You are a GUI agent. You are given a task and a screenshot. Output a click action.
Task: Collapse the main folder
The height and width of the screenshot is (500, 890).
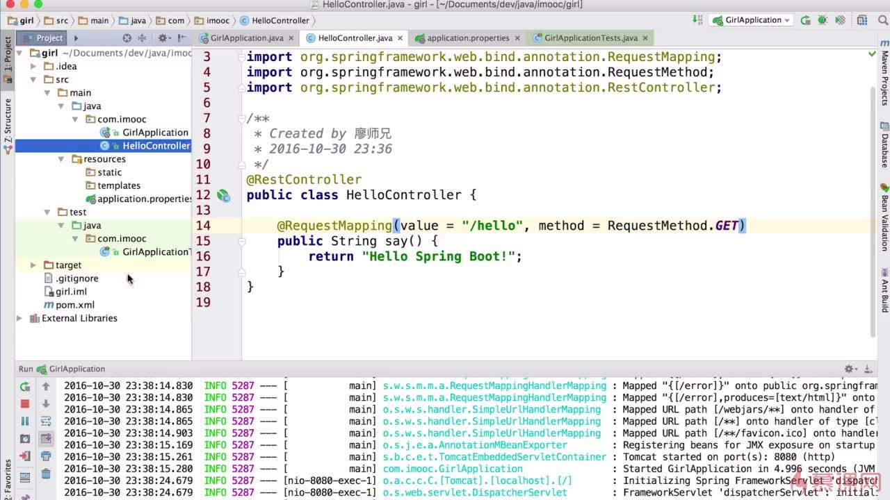(47, 92)
